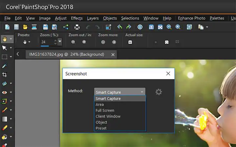Viewport: 236px width, 147px height.
Task: Click the Print icon
Action: pyautogui.click(x=77, y=27)
